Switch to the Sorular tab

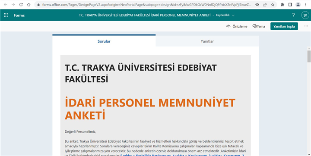tap(104, 41)
